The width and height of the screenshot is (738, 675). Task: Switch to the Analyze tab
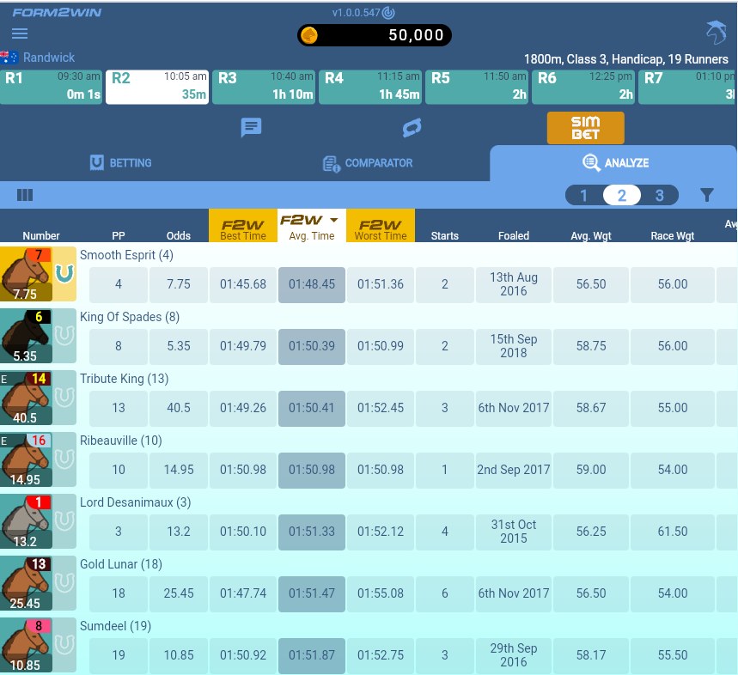(x=613, y=163)
